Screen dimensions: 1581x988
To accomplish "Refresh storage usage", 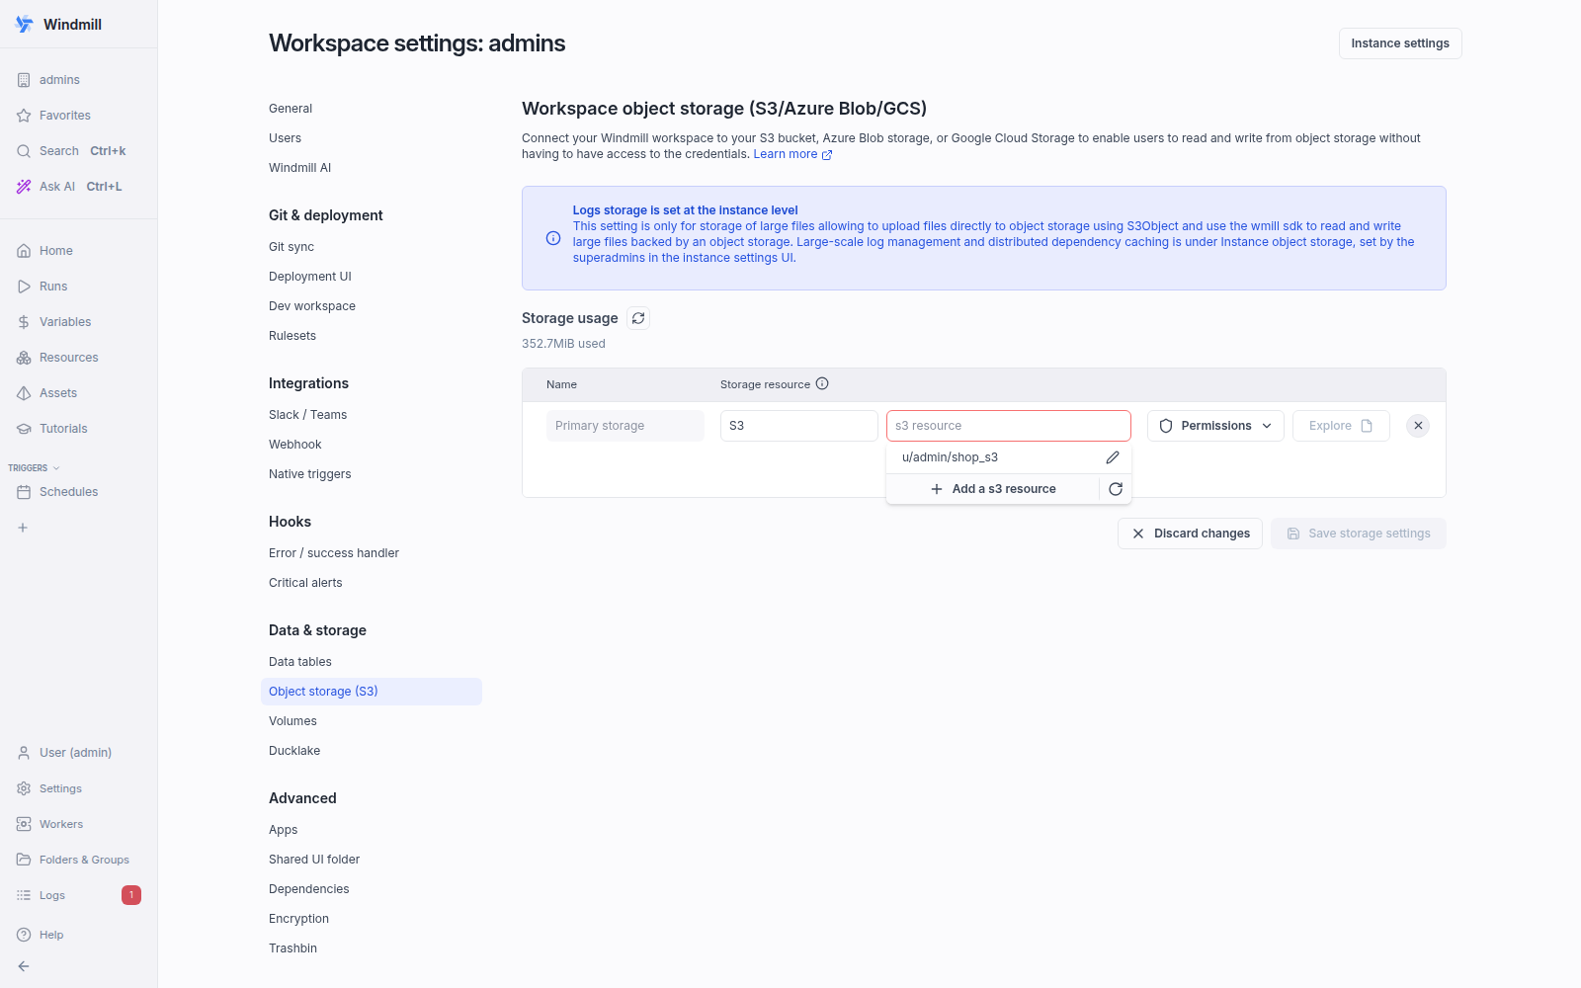I will [x=638, y=318].
